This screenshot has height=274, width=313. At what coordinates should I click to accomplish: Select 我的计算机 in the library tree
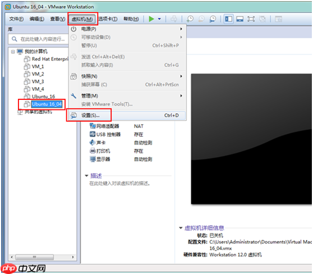click(x=36, y=52)
